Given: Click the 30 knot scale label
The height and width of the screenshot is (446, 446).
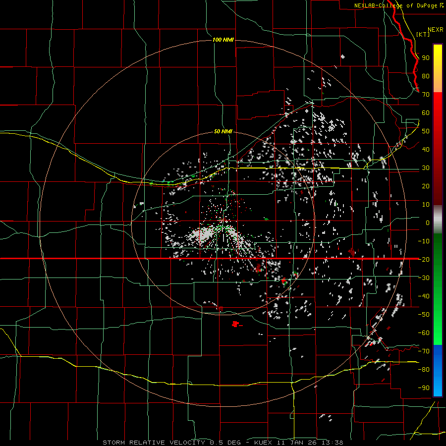Looking at the screenshot, I should [426, 168].
